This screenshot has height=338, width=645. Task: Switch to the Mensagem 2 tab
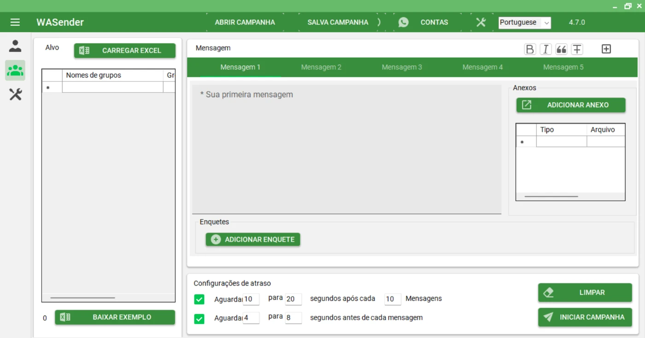pos(321,67)
